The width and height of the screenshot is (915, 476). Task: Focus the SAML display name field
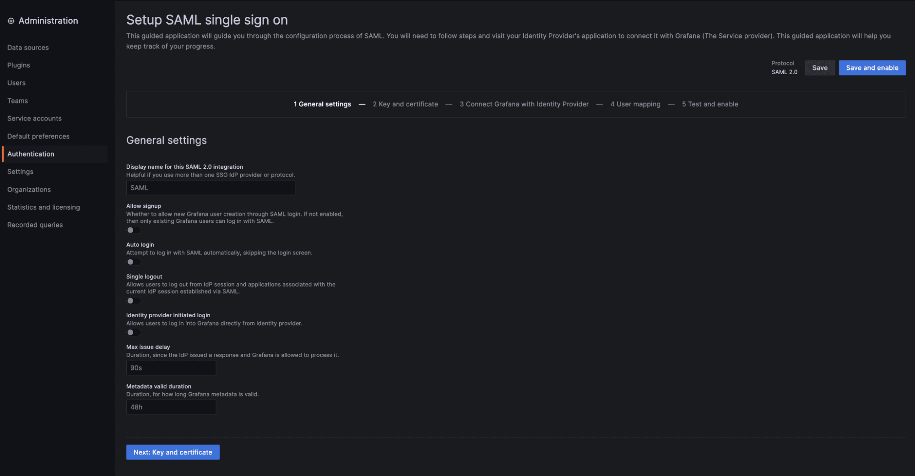click(211, 188)
